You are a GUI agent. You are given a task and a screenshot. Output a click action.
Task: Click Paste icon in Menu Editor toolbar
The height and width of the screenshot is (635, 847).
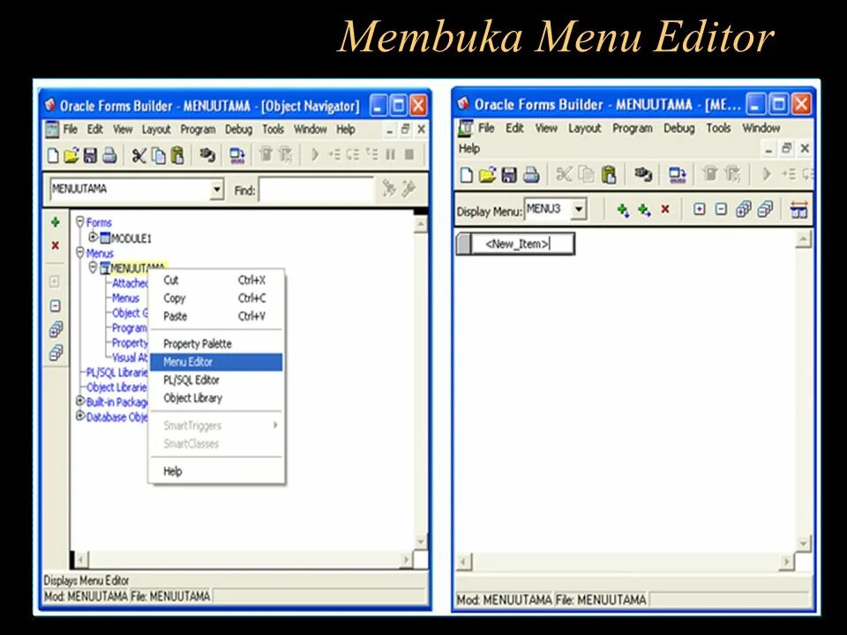click(609, 175)
